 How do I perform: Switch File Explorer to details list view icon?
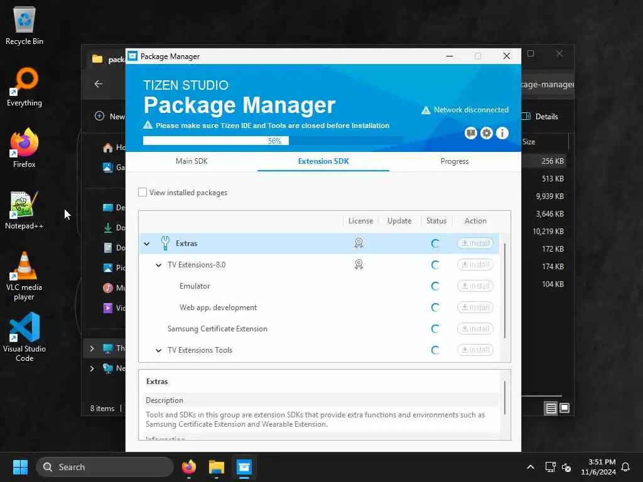551,408
